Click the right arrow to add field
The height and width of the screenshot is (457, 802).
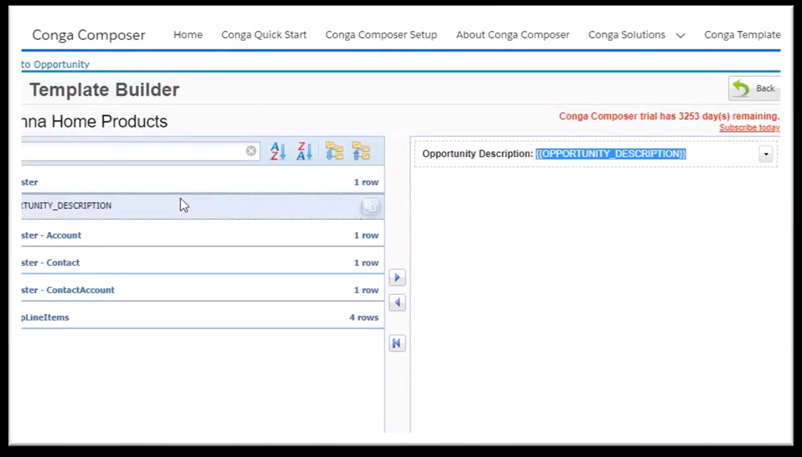tap(397, 277)
